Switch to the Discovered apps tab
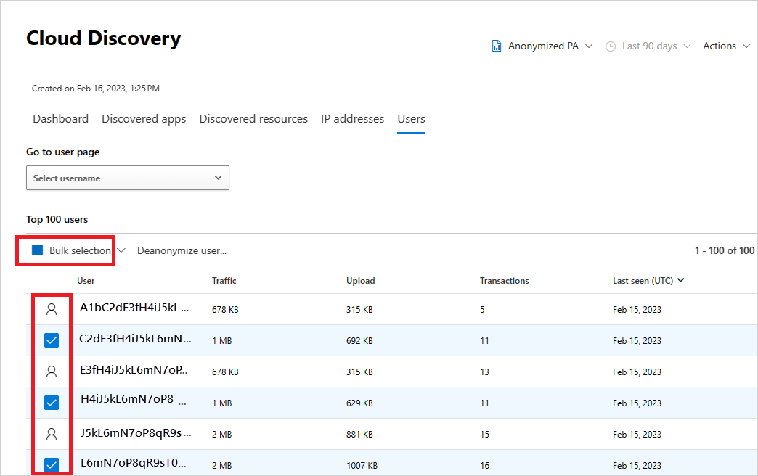 click(x=144, y=118)
